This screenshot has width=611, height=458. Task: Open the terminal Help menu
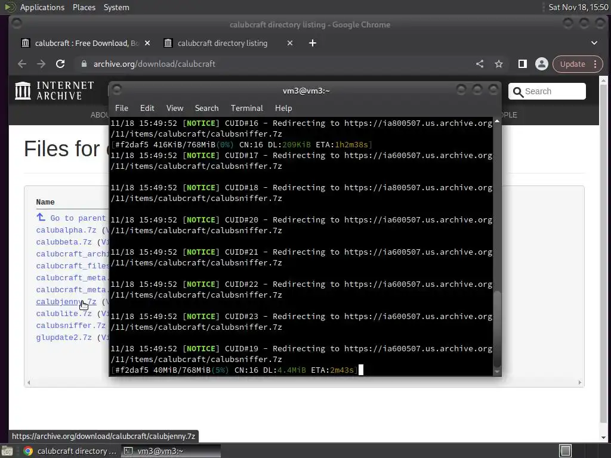pos(283,108)
